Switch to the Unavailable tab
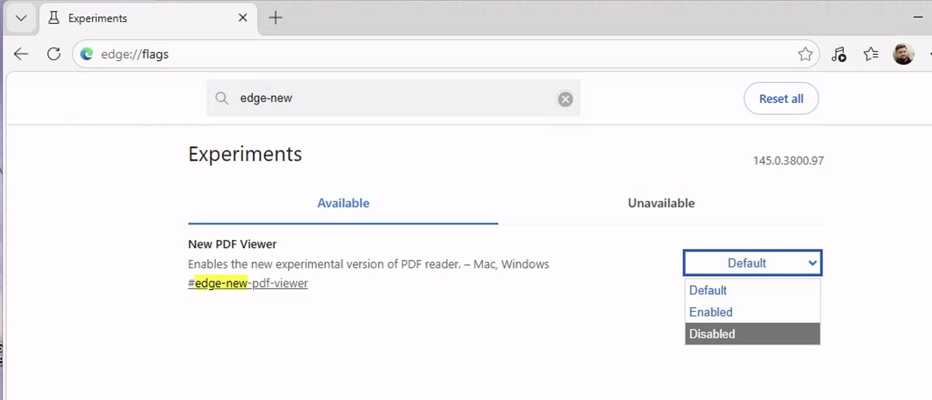The height and width of the screenshot is (400, 932). click(x=661, y=203)
